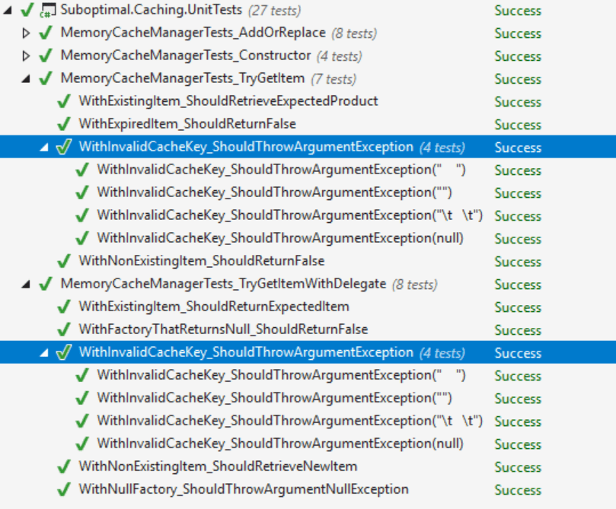Collapse MemoryCacheManagerTests_TryGetItem node
The image size is (616, 509).
click(x=26, y=79)
